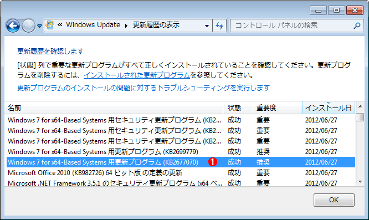Sort by the インストール日 column header
This screenshot has height=220, width=369.
pos(329,108)
